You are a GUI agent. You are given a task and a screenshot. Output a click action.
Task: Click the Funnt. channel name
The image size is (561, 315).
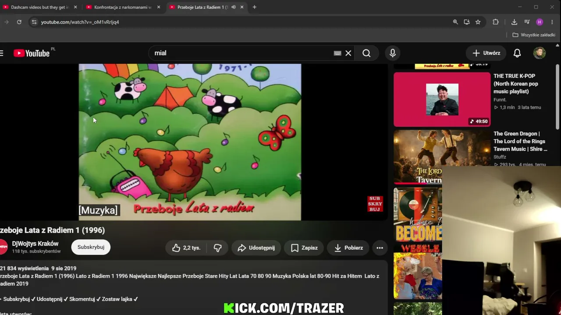click(500, 100)
